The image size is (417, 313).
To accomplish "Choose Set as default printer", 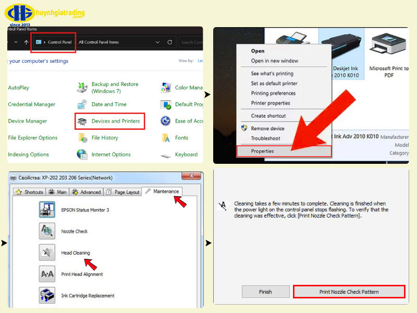I will (274, 83).
